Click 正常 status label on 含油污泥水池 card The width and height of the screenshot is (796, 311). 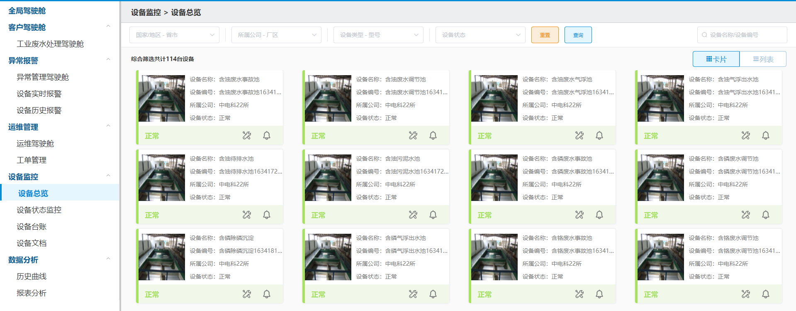pyautogui.click(x=318, y=215)
